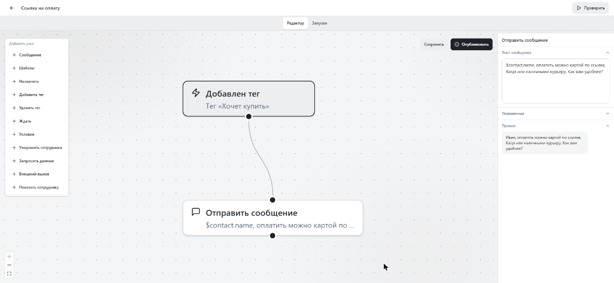This screenshot has width=614, height=283.
Task: Click the lightning icon on Добавлен тег node
Action: click(196, 93)
